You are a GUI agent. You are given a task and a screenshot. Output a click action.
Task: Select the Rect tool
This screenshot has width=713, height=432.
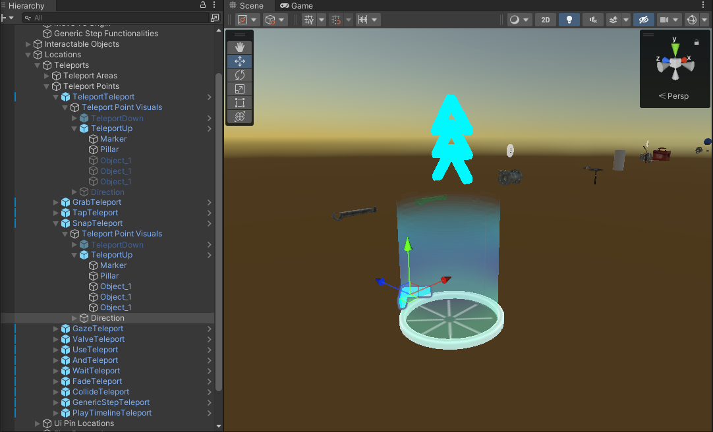click(240, 103)
